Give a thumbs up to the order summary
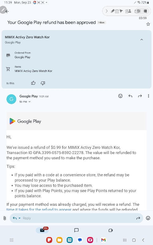Viewport: 153px width, 245px height. [33, 83]
